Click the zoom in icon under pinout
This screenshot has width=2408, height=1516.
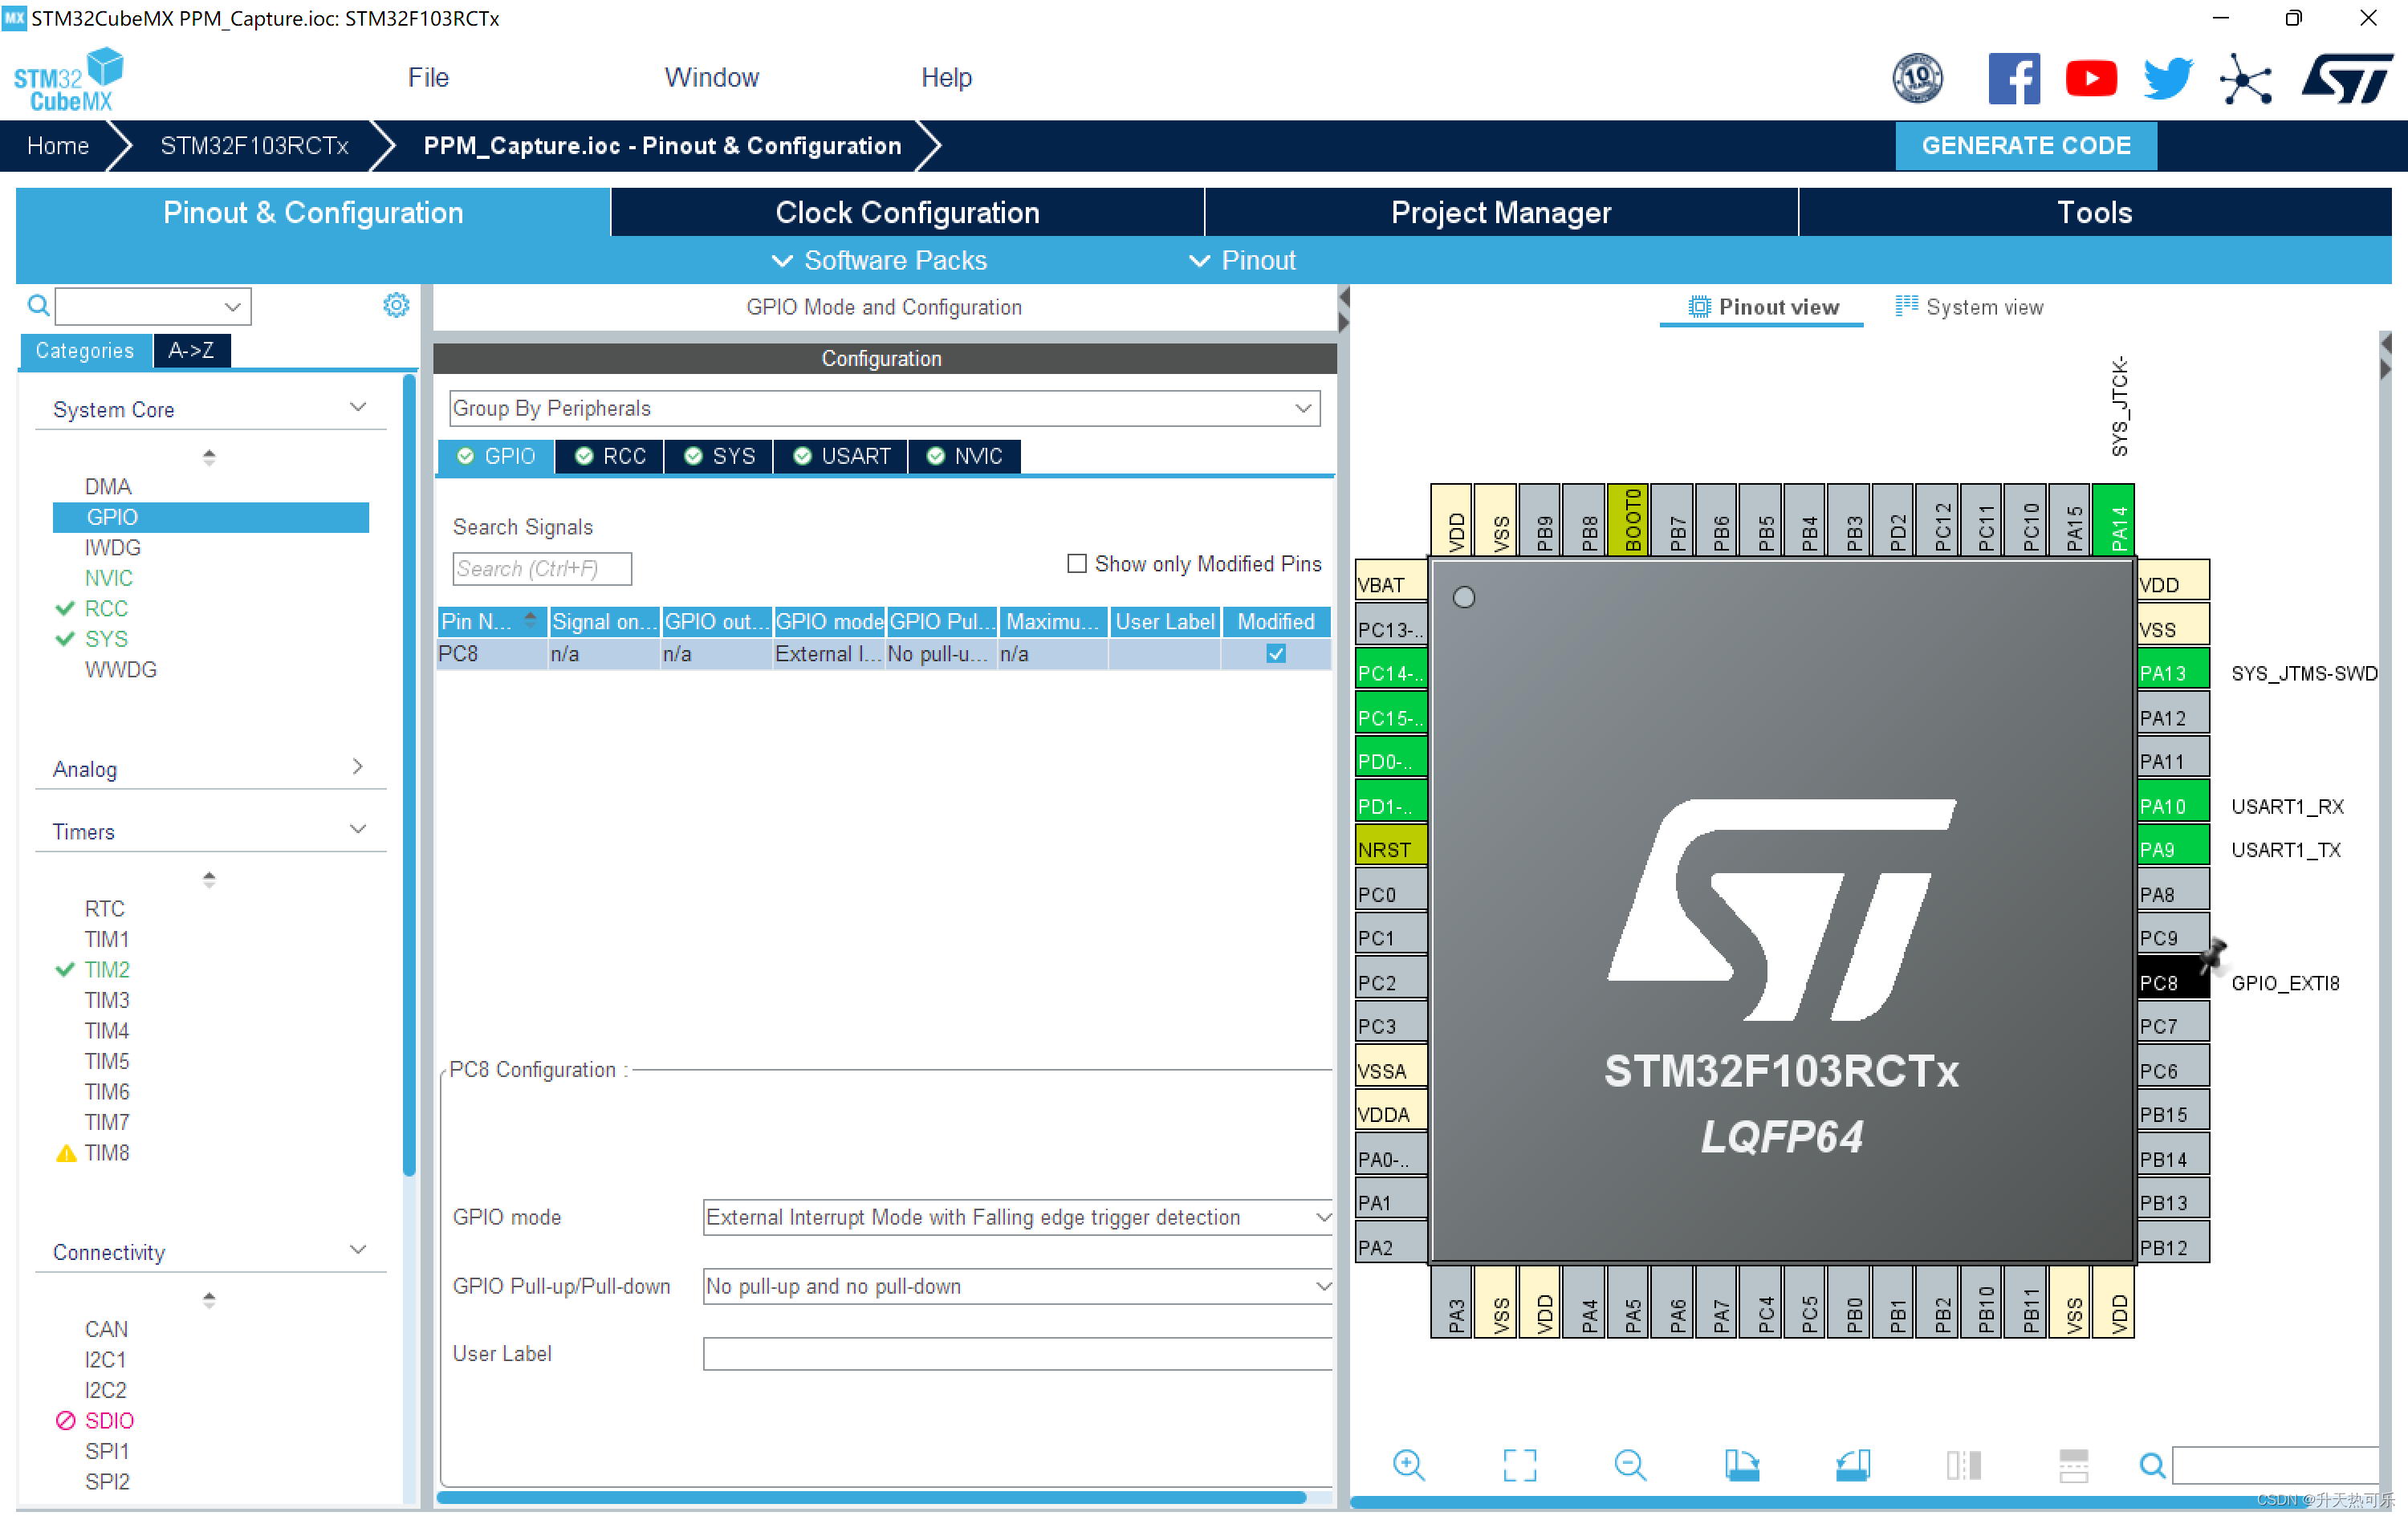pyautogui.click(x=1408, y=1465)
